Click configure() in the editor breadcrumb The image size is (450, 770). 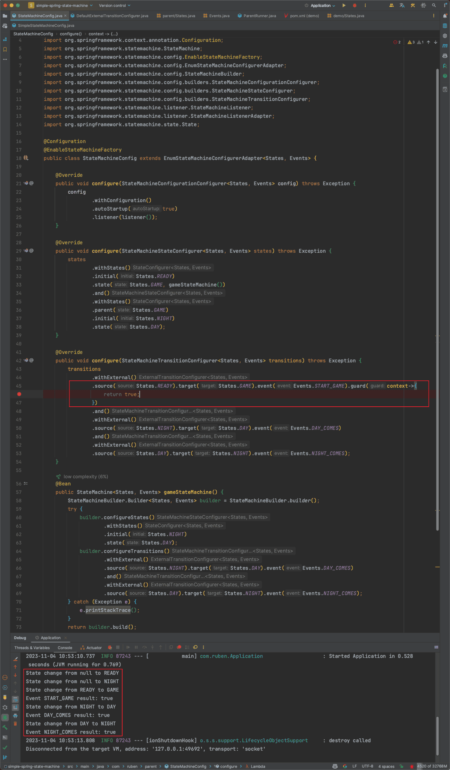(x=70, y=34)
